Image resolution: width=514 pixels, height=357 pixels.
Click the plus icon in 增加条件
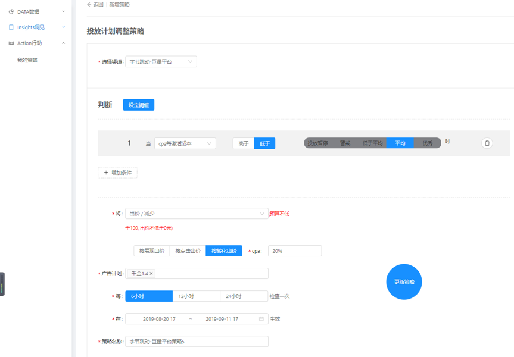click(106, 173)
